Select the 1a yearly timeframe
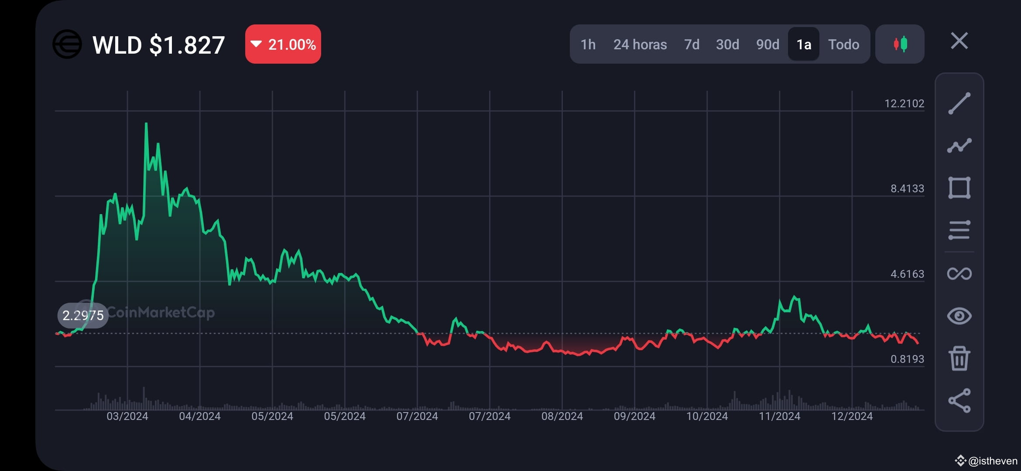The width and height of the screenshot is (1021, 471). pyautogui.click(x=804, y=44)
